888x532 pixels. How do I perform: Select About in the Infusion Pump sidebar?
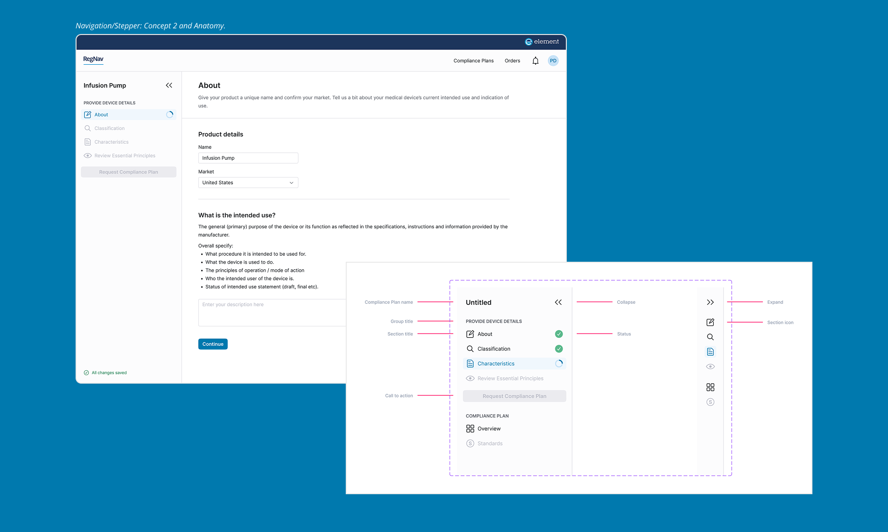click(129, 115)
